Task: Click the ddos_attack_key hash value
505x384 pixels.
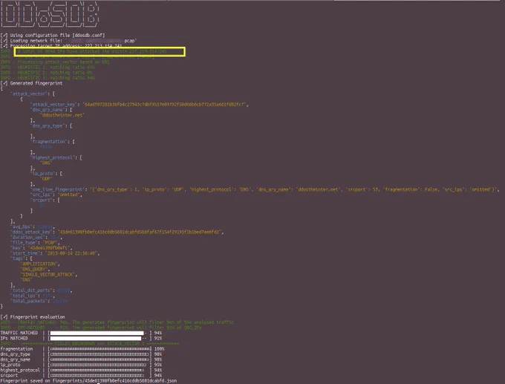Action: (140, 232)
